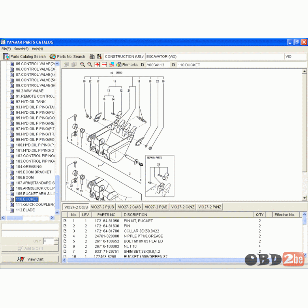Select the PIN KIT, BUCKET row
The width and height of the screenshot is (308, 308).
click(x=182, y=221)
